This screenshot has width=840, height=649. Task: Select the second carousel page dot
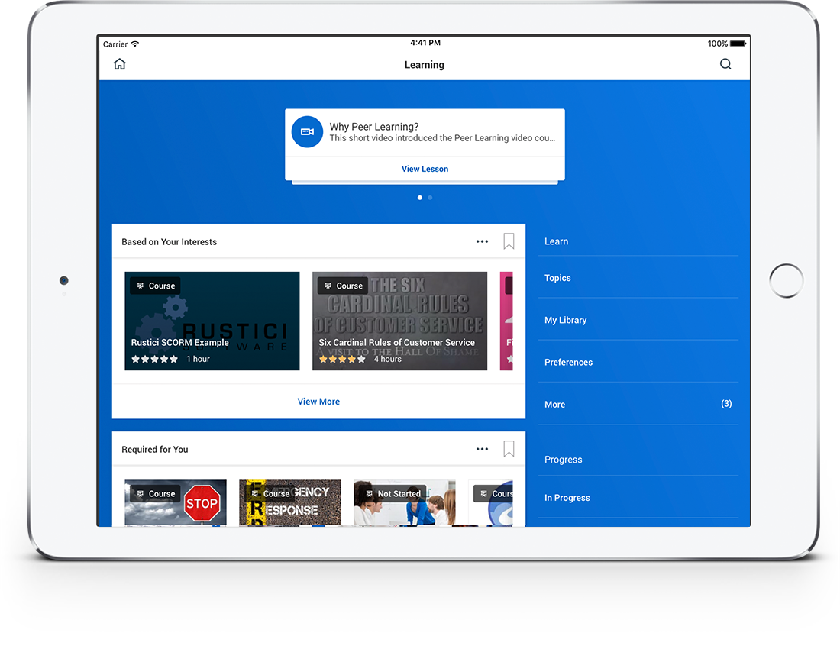click(430, 197)
